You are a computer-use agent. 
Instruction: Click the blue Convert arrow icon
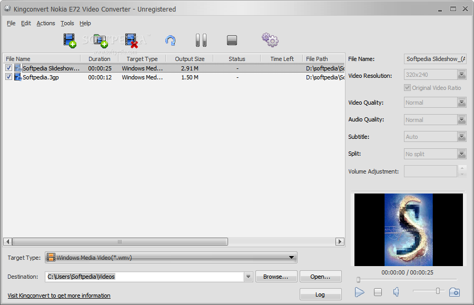(x=171, y=40)
